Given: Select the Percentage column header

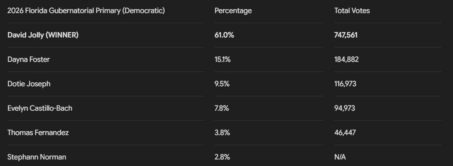Looking at the screenshot, I should coord(233,10).
